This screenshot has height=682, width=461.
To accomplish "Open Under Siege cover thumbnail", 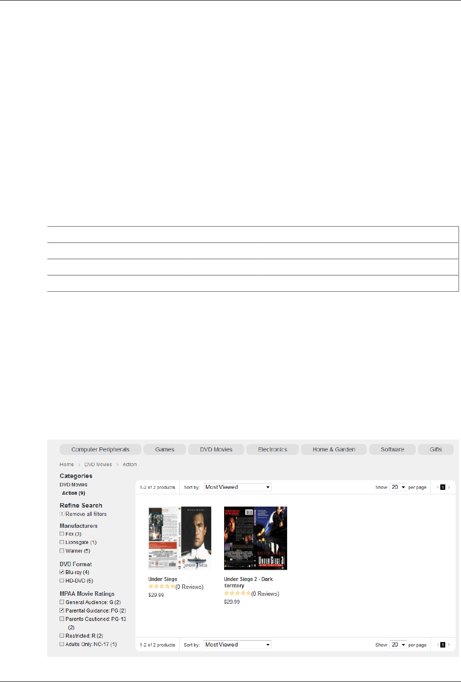I will click(180, 538).
